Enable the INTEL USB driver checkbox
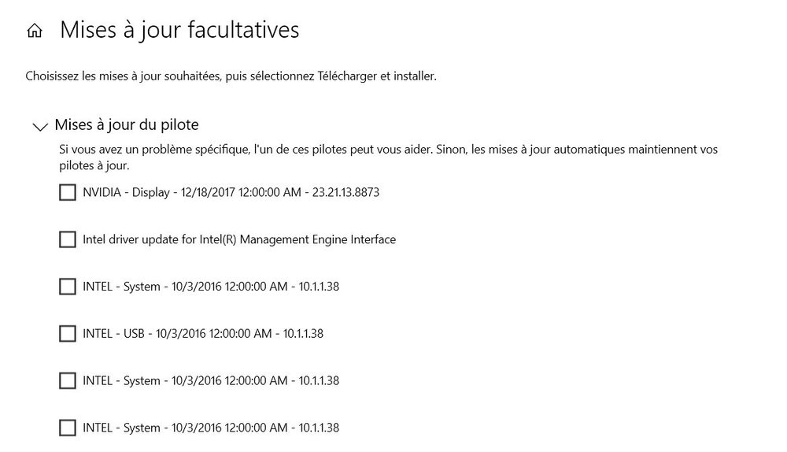The height and width of the screenshot is (452, 787). pos(68,334)
